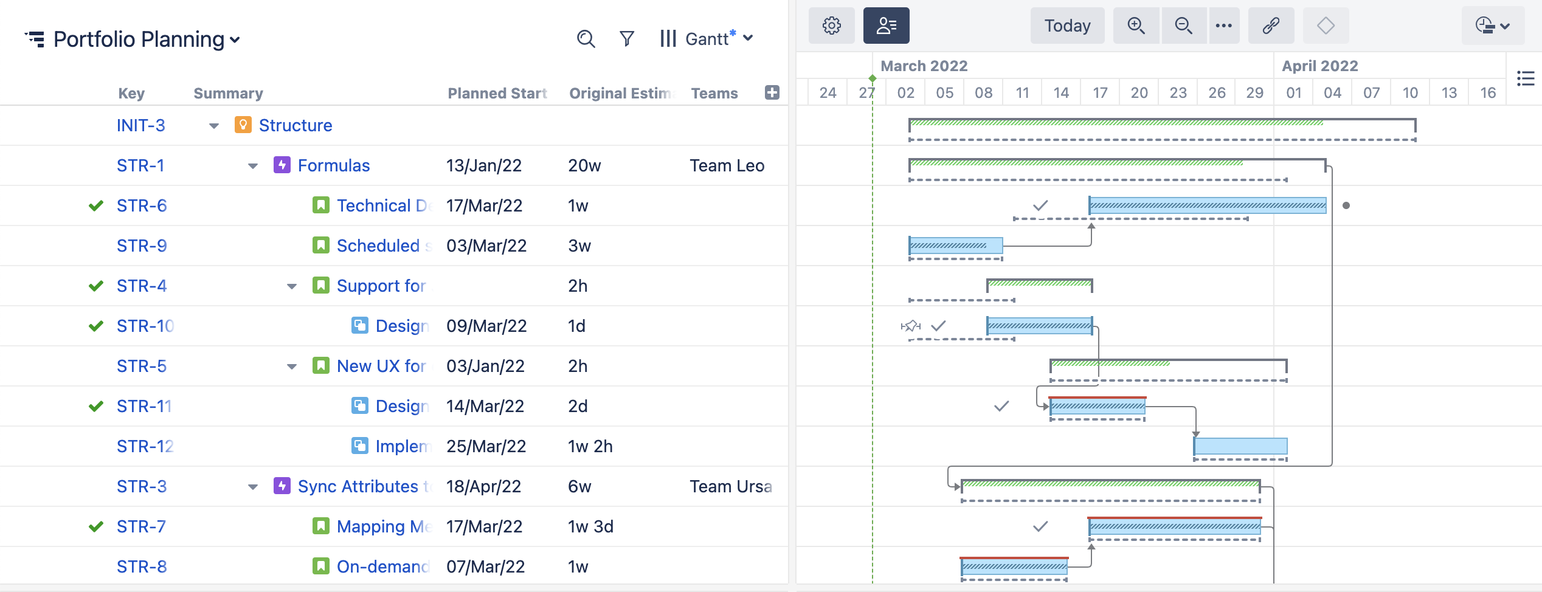Select the dependency link tool
Screen dimensions: 1542x592
(x=1271, y=26)
